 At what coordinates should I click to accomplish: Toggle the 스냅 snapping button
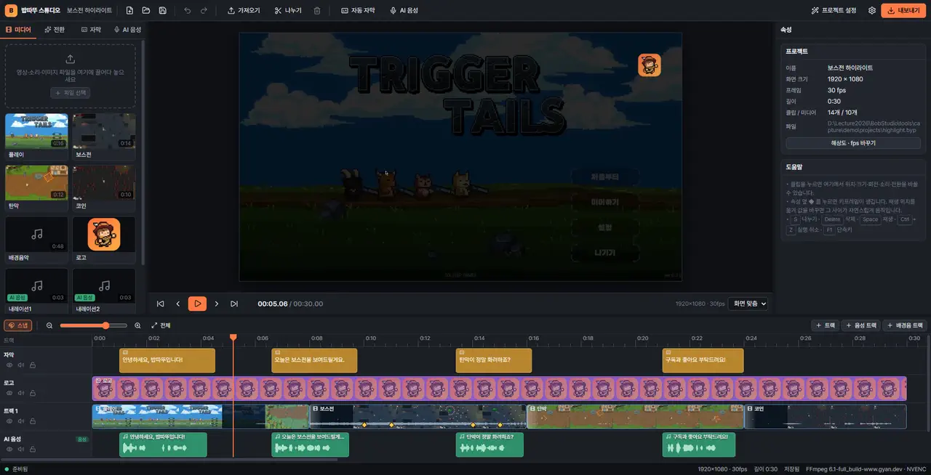[17, 325]
